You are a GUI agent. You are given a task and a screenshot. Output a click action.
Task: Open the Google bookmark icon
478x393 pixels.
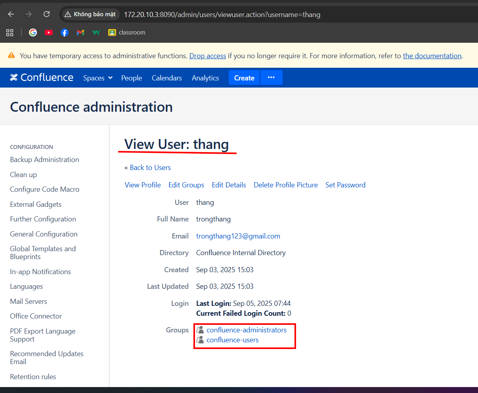click(x=33, y=32)
